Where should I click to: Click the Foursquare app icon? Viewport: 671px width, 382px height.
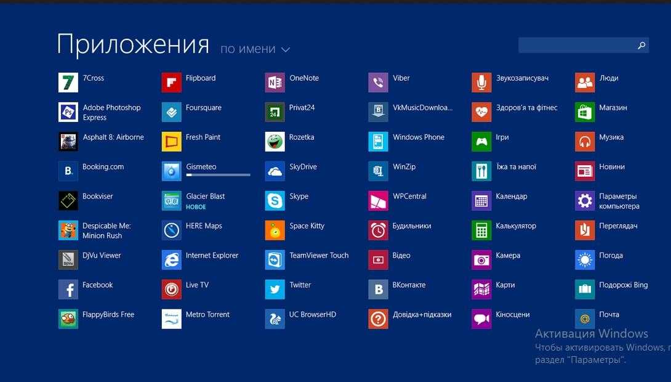(172, 112)
